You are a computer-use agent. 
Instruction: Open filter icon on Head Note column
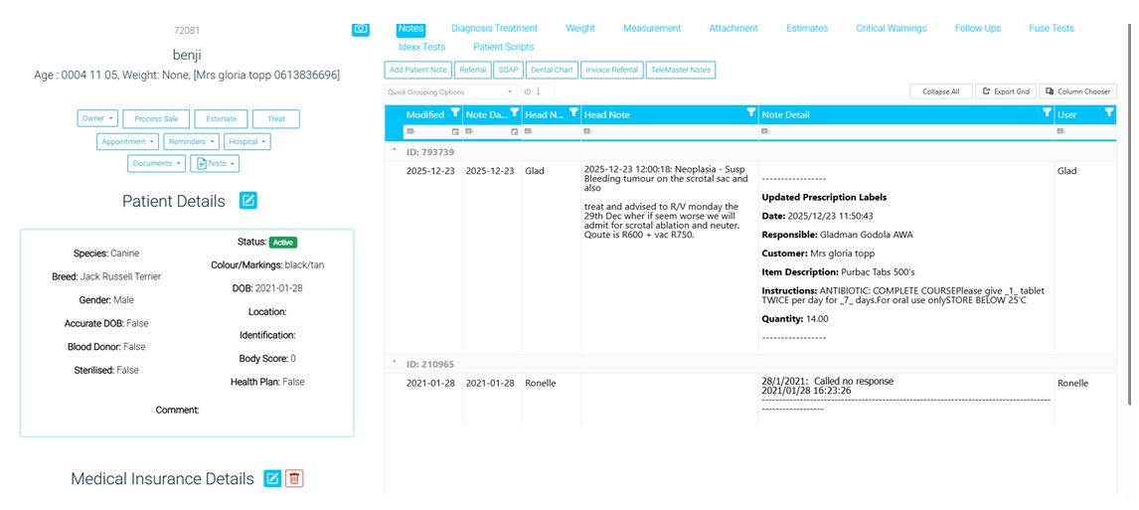[x=751, y=112]
